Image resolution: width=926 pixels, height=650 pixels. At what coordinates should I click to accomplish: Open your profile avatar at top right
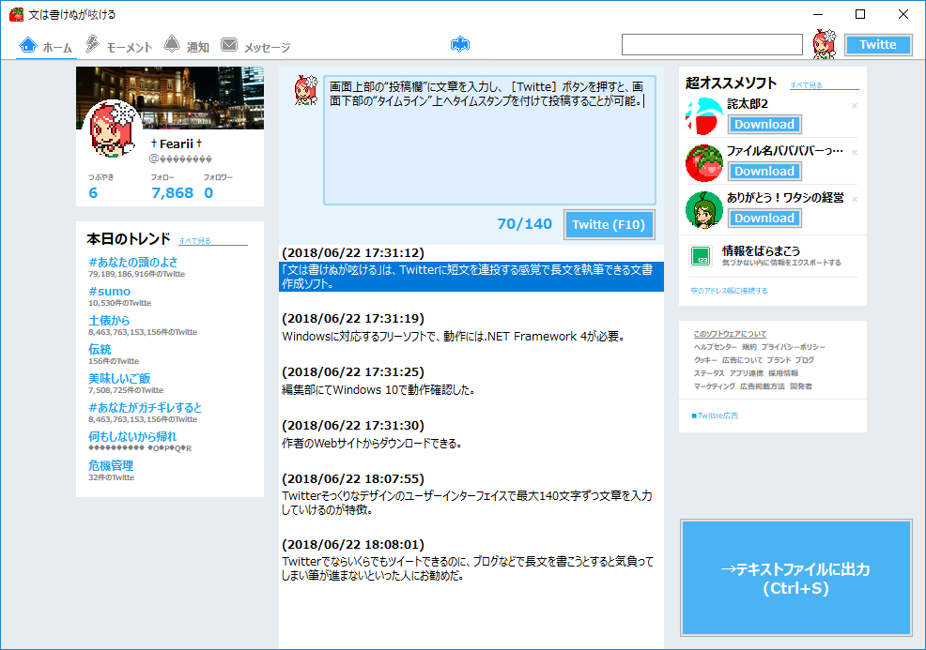tap(825, 43)
